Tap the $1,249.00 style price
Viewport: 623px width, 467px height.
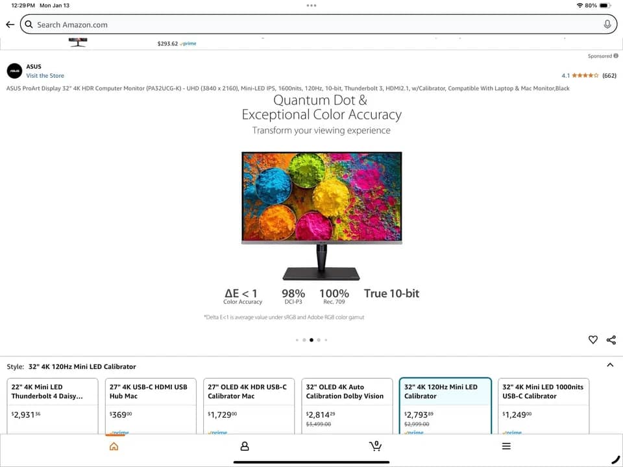pos(517,414)
